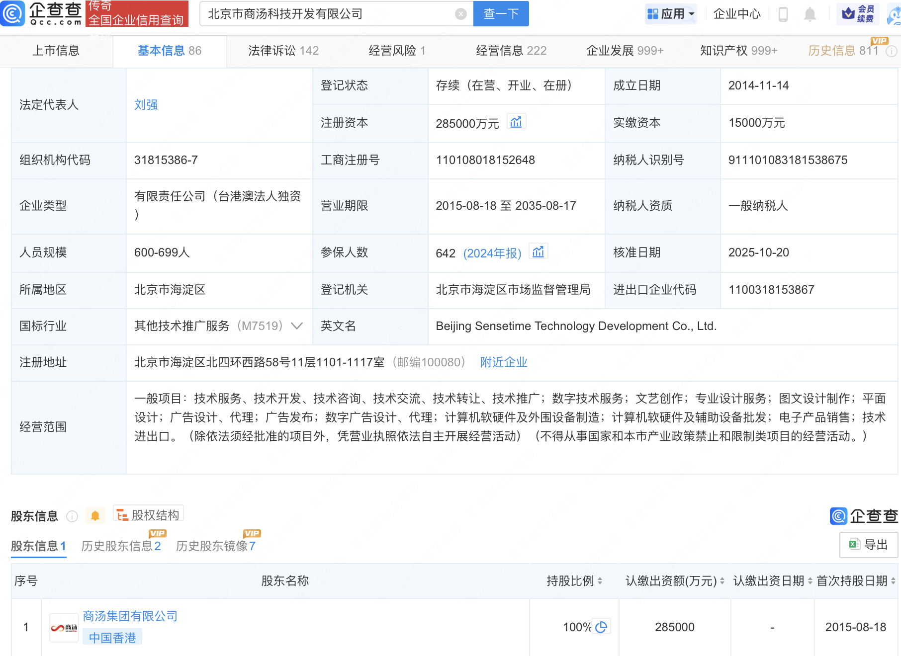The width and height of the screenshot is (901, 656).
Task: Click info icon beside 股东信息 heading
Action: [72, 516]
